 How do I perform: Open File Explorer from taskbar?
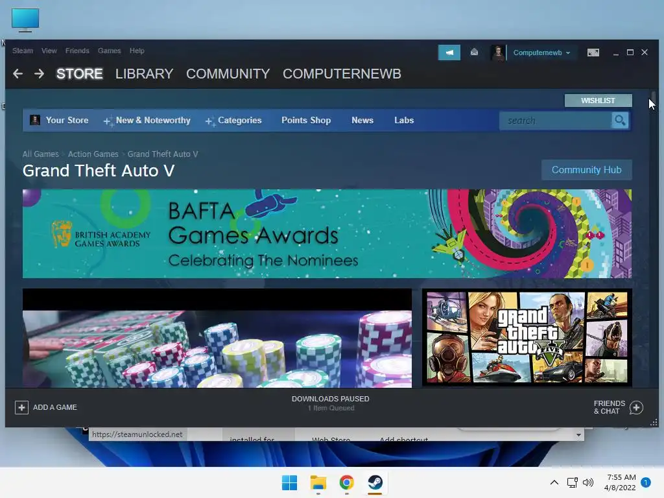click(318, 482)
